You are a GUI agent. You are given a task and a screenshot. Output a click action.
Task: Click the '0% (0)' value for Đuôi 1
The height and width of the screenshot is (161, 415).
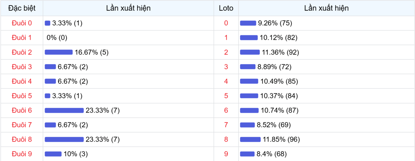(57, 38)
